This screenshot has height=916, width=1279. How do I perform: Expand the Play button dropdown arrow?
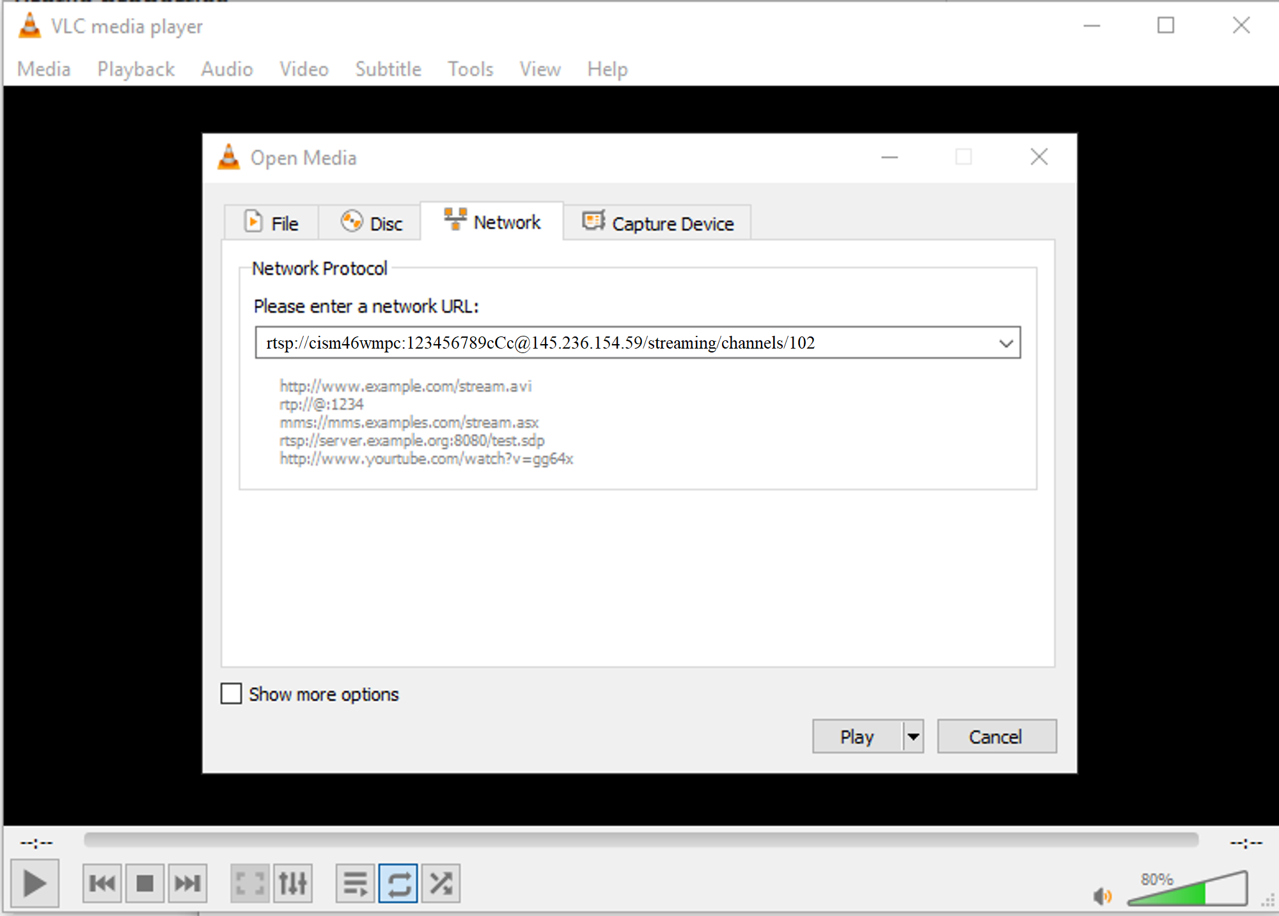click(913, 737)
